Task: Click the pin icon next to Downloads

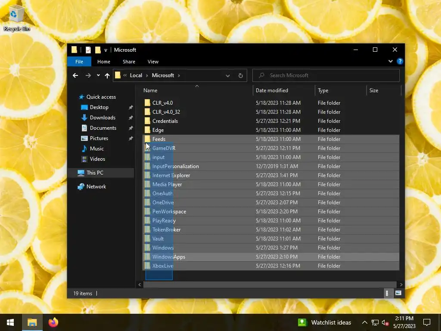Action: point(130,118)
